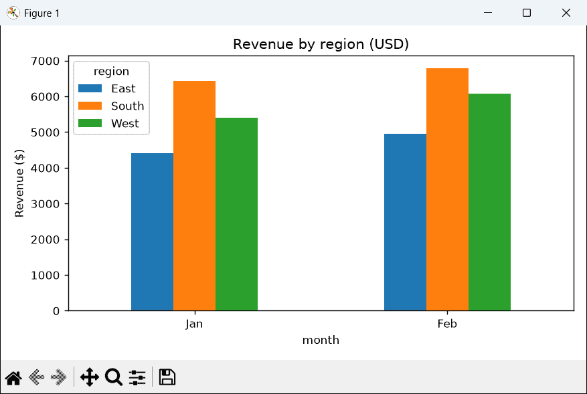The image size is (587, 394).
Task: Click the 7000 y-axis tick label
Action: pyautogui.click(x=45, y=61)
